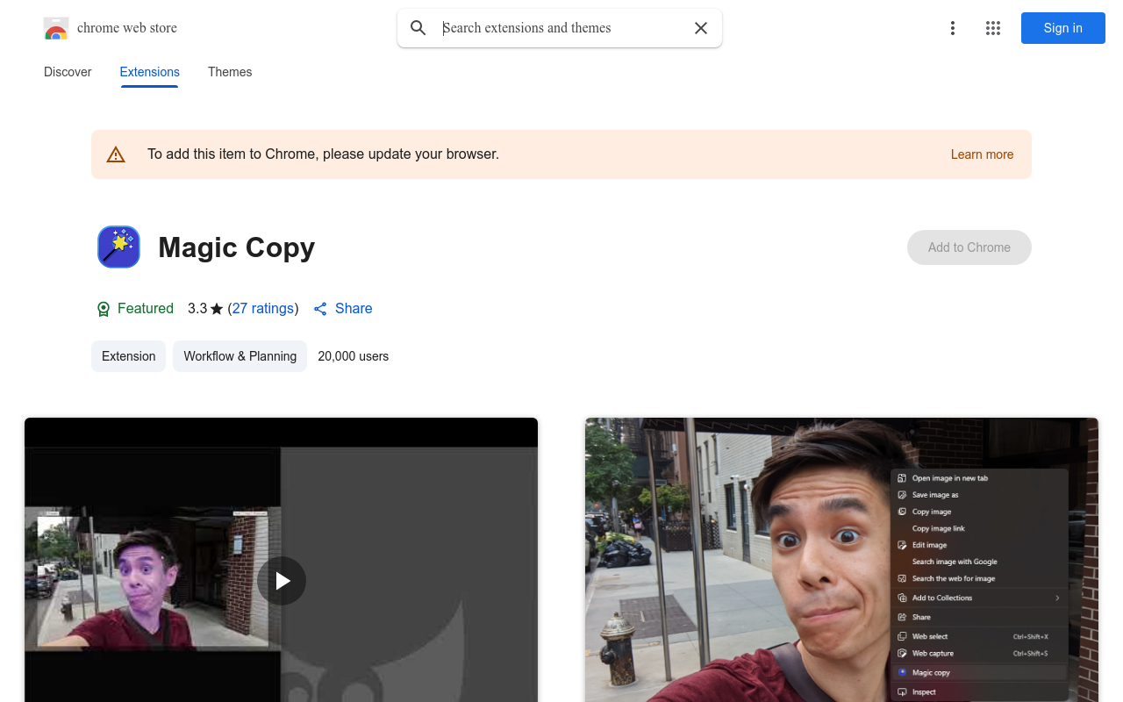The image size is (1123, 702).
Task: Open the three-dot more options menu
Action: 952,28
